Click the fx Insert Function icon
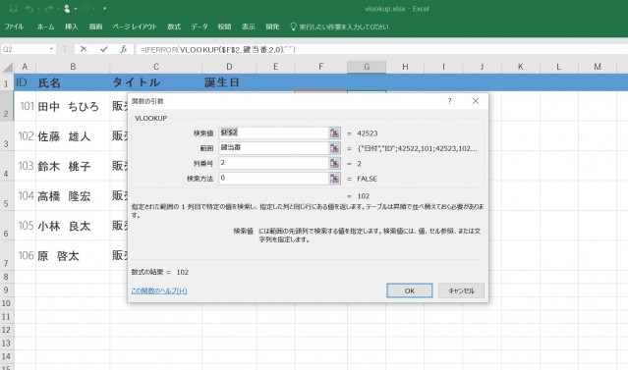 pos(124,49)
